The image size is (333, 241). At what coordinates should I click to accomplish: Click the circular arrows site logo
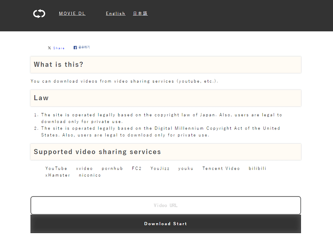click(x=39, y=14)
